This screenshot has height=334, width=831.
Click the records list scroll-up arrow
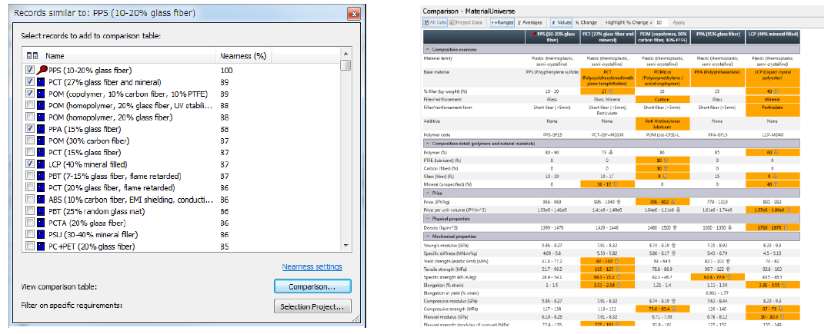pyautogui.click(x=346, y=54)
